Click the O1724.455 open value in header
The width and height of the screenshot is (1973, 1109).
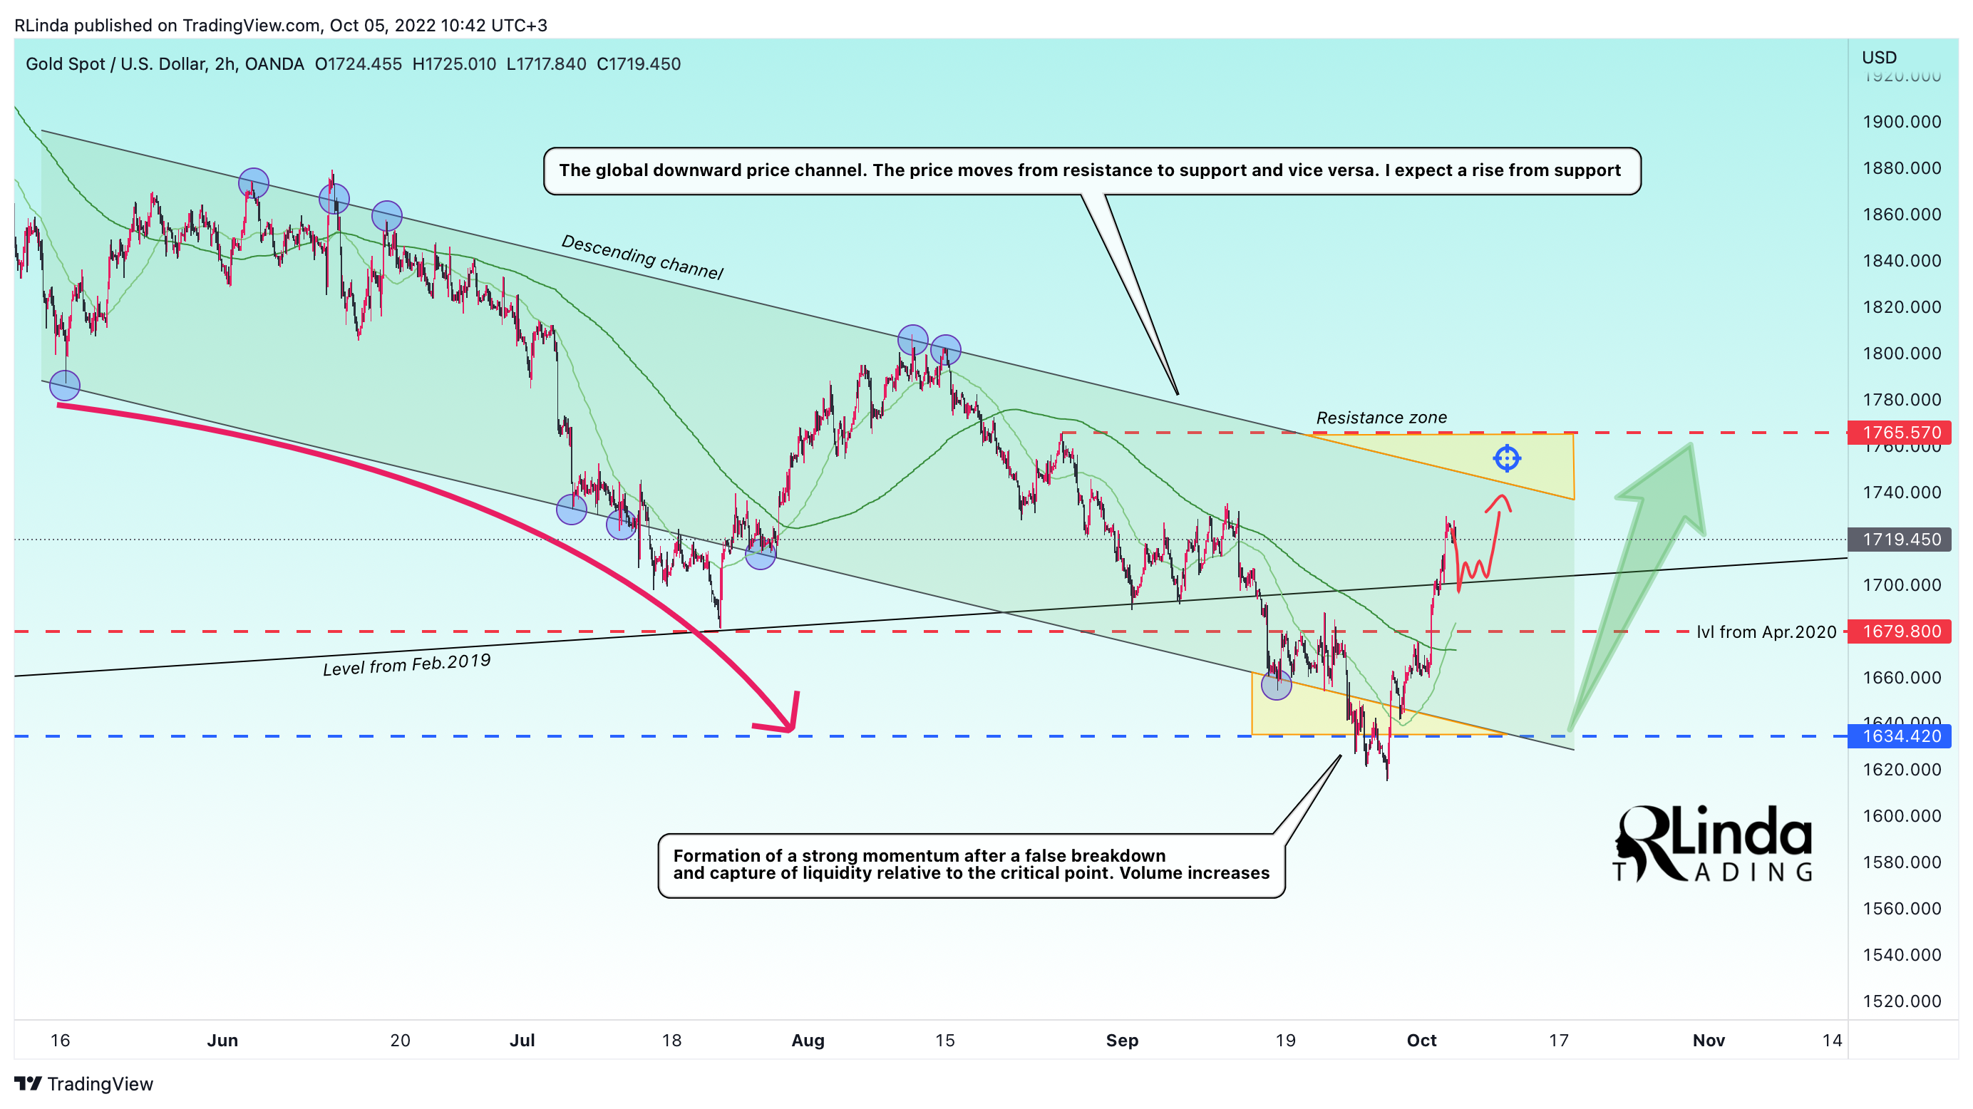pyautogui.click(x=359, y=64)
